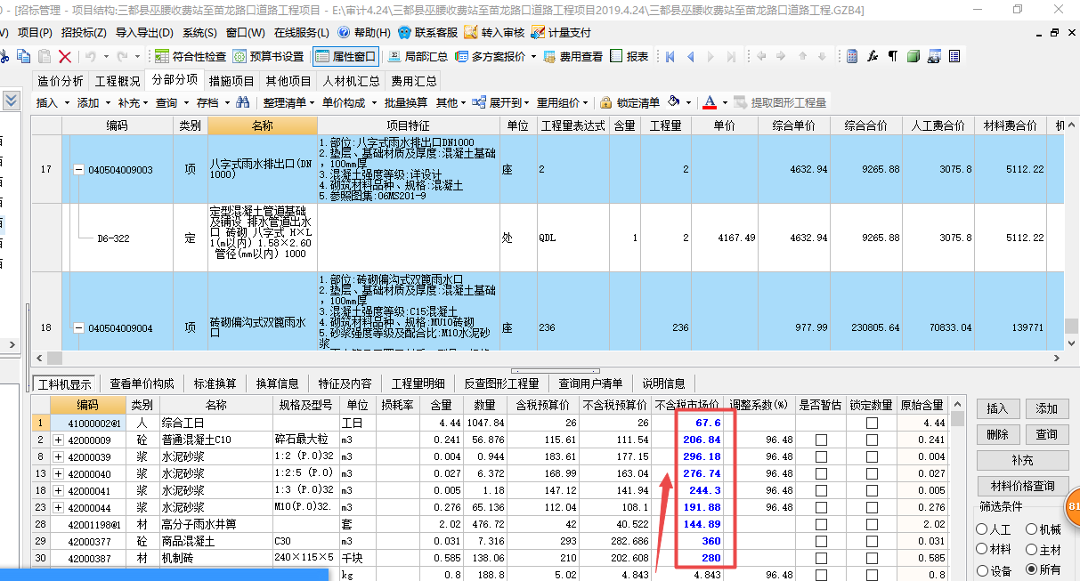Expand material row 42000044
1080x581 pixels.
tap(59, 508)
